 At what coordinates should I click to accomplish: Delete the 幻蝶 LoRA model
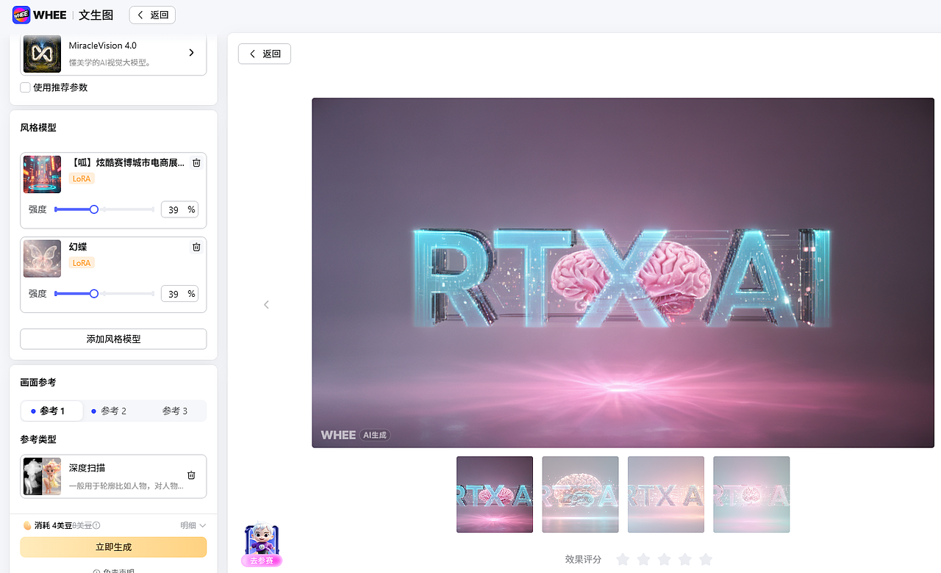point(196,247)
